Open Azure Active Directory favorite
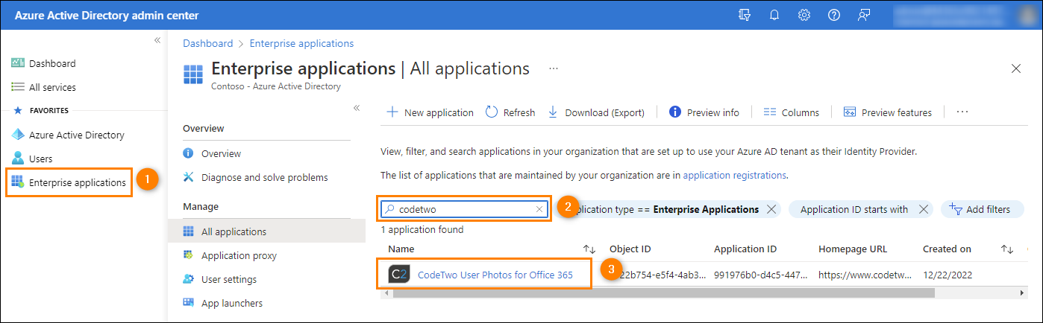Screen dimensions: 1043x323 coord(68,135)
